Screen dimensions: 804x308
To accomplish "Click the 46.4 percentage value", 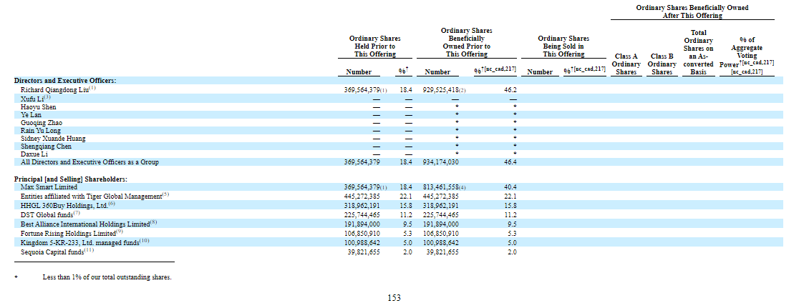I will pyautogui.click(x=510, y=162).
